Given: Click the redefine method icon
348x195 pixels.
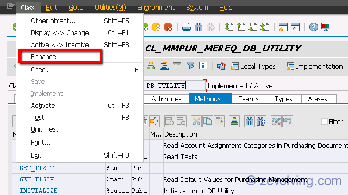Looking at the screenshot, I should coord(276,121).
